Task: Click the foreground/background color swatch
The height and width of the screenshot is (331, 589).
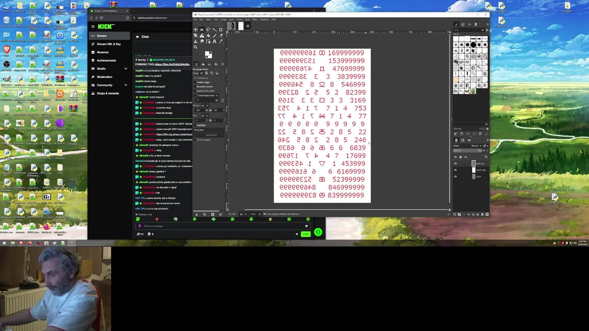Action: (208, 54)
